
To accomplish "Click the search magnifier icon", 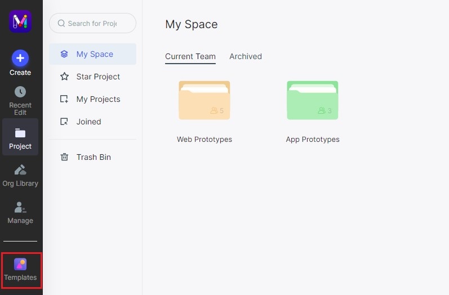I will point(61,24).
